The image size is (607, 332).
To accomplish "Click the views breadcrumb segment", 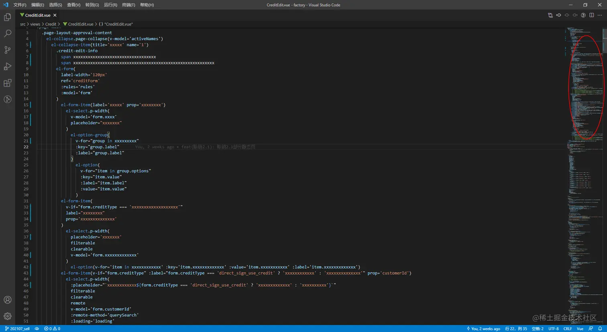I will [35, 24].
